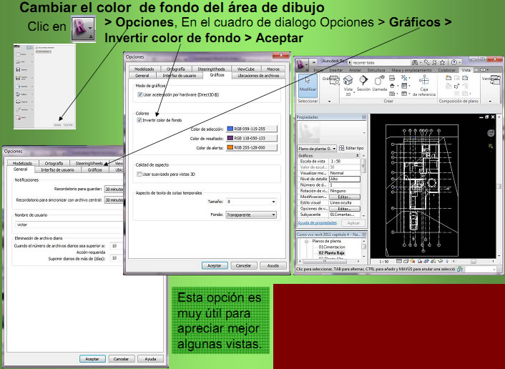The height and width of the screenshot is (369, 505).
Task: Switch to the Ubicaciones de archivos tab
Action: 258,74
